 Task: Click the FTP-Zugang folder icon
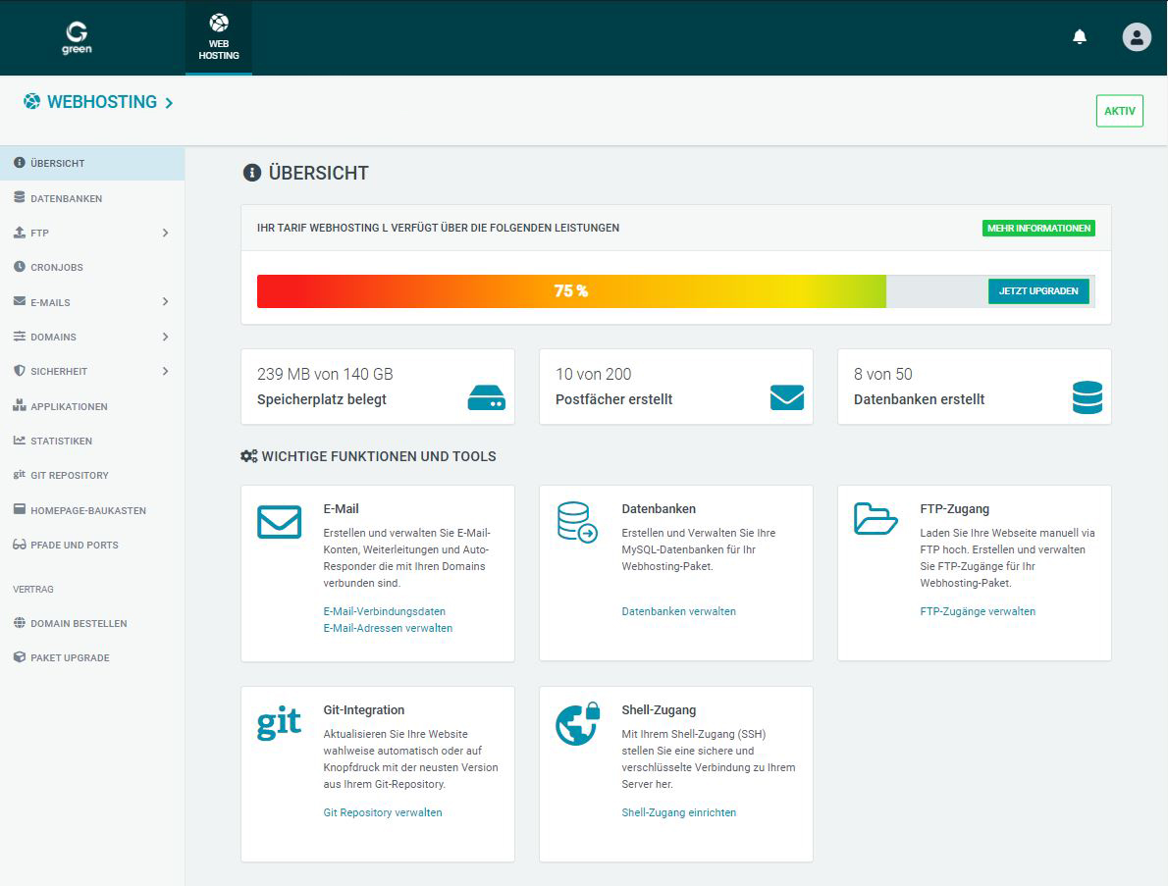[x=876, y=518]
